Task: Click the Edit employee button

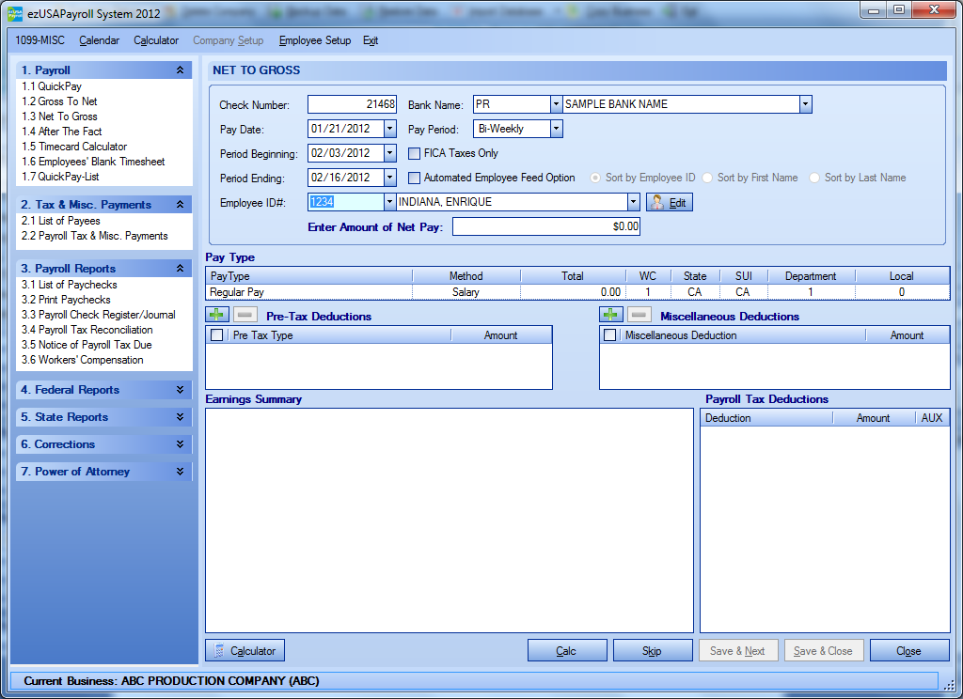Action: point(669,202)
